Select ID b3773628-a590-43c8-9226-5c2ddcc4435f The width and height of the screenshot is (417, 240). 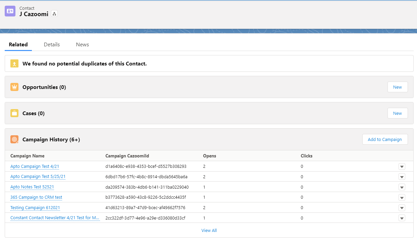(146, 197)
